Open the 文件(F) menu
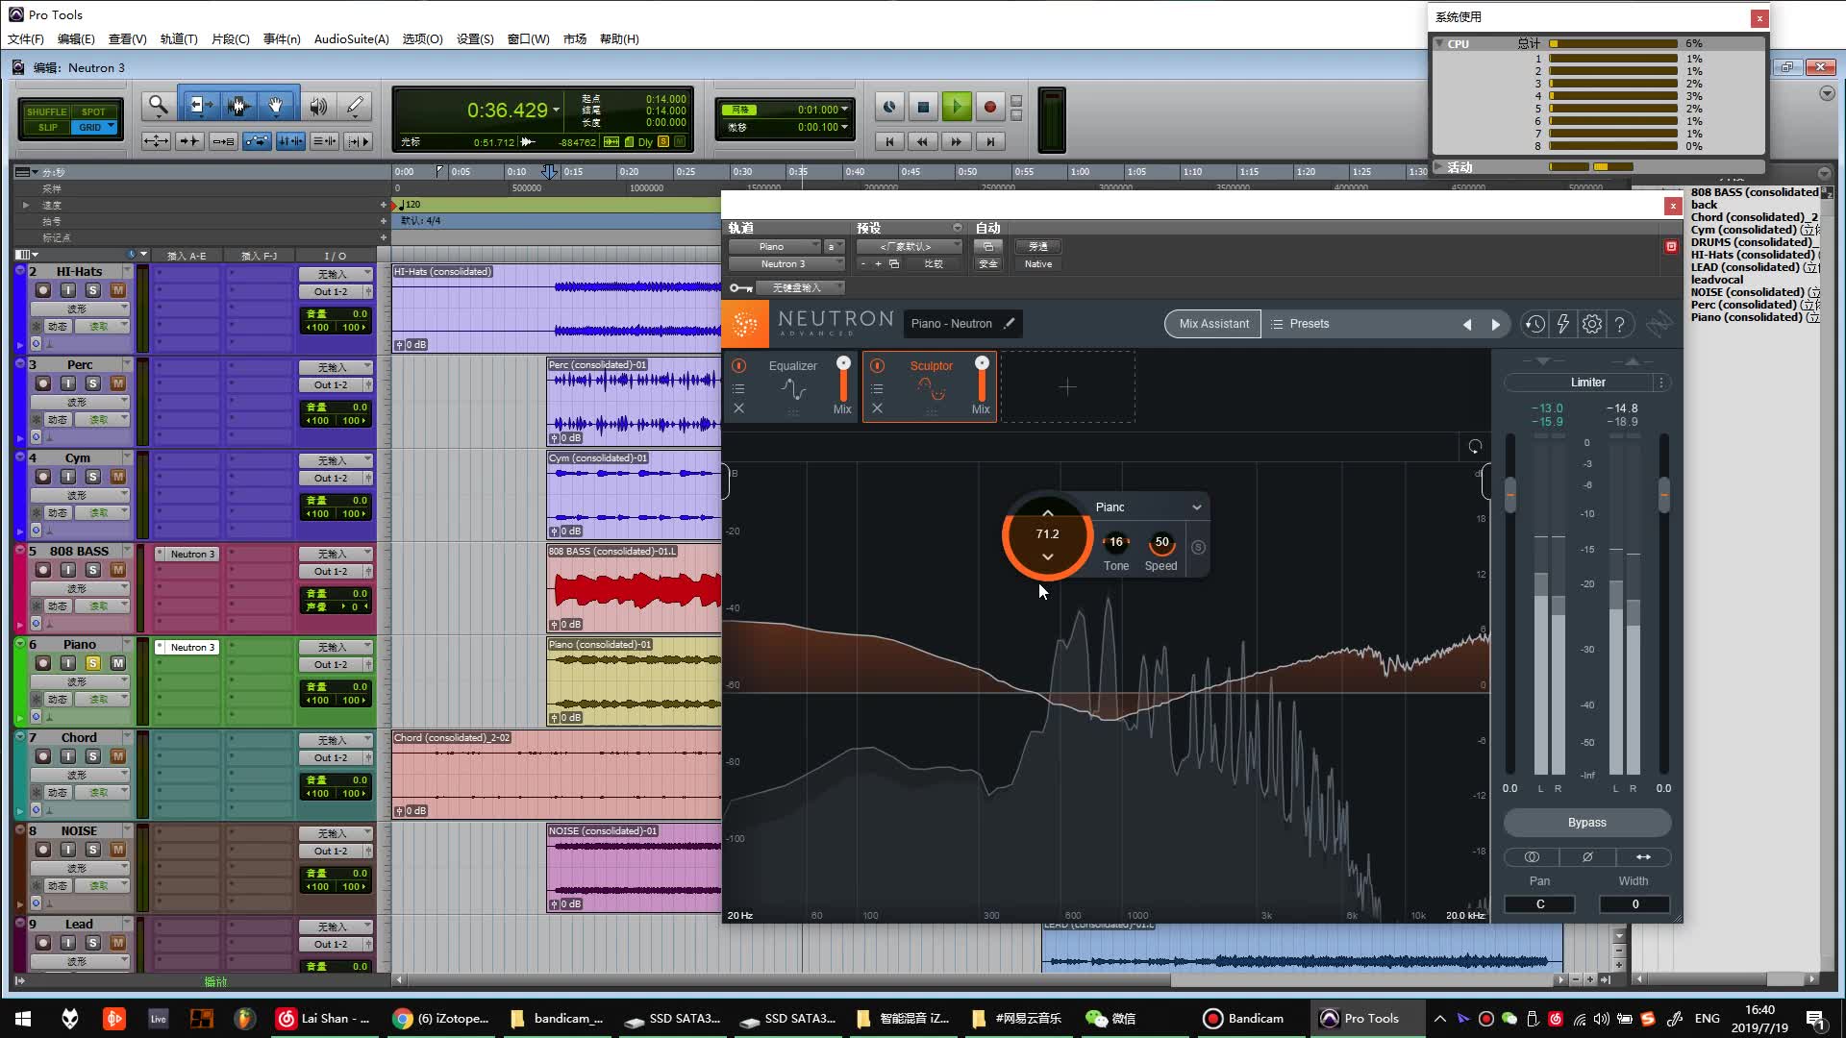Viewport: 1846px width, 1038px height. point(26,39)
